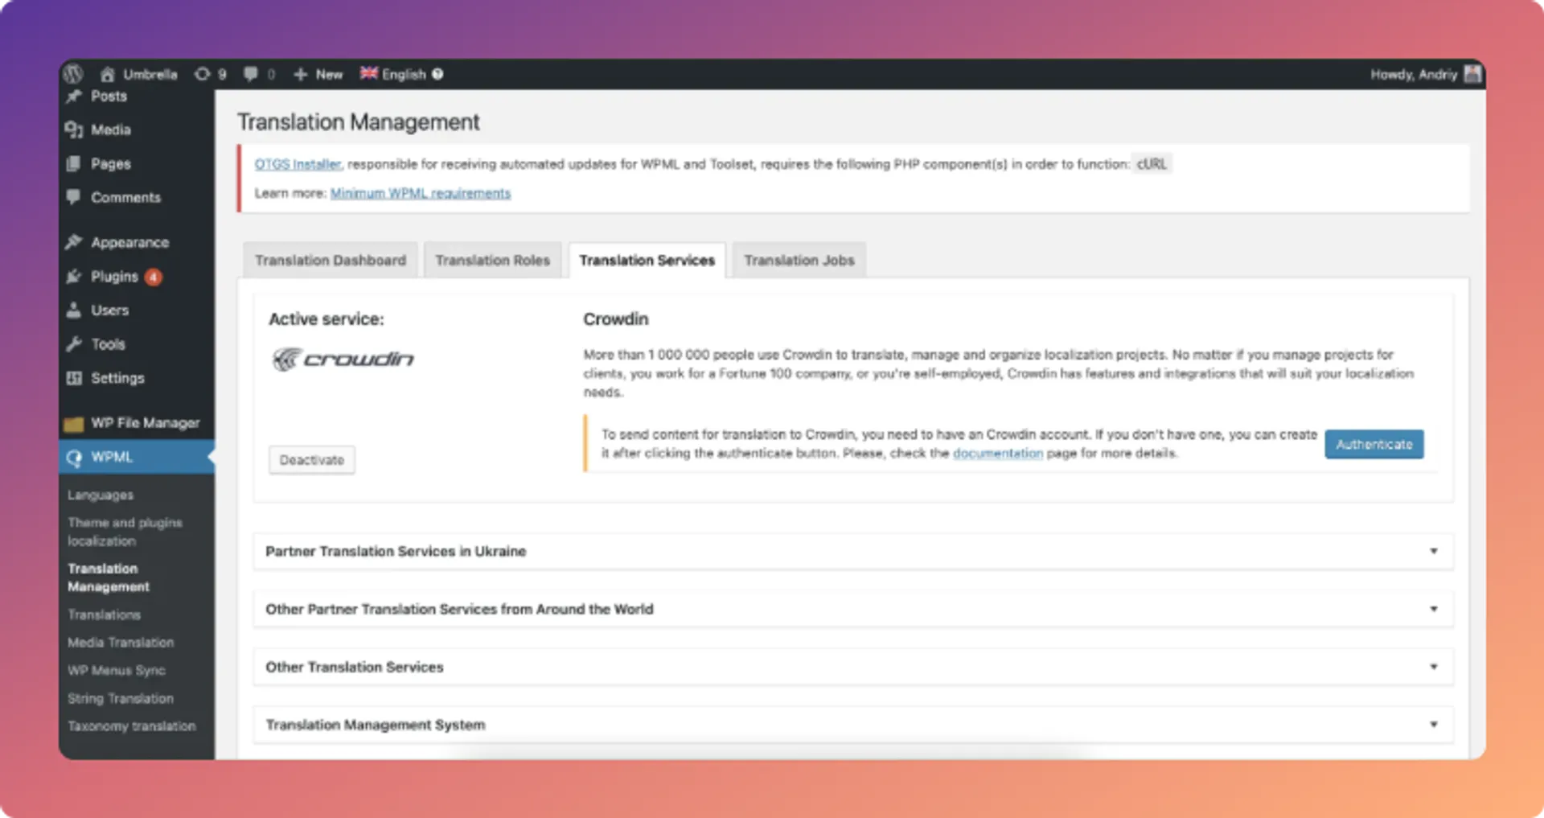
Task: Switch to Translation Dashboard tab
Action: click(x=331, y=260)
